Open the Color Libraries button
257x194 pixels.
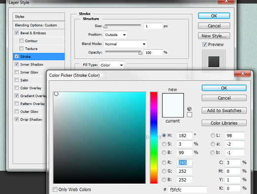[224, 123]
